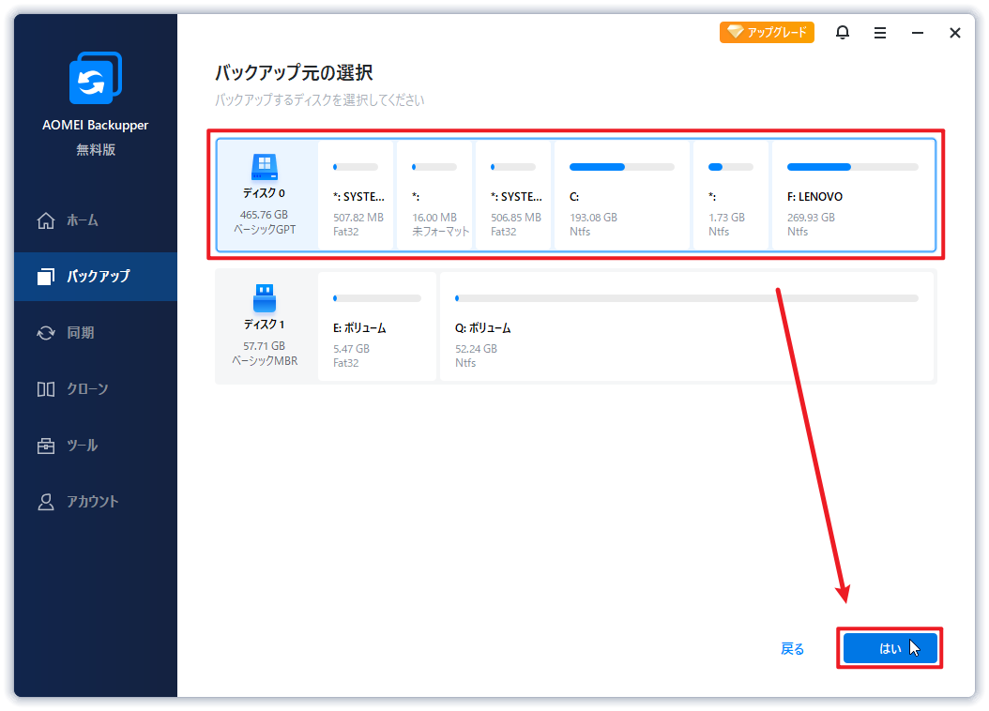
Task: Select the 16.00 MB unformatted partition
Action: 434,197
